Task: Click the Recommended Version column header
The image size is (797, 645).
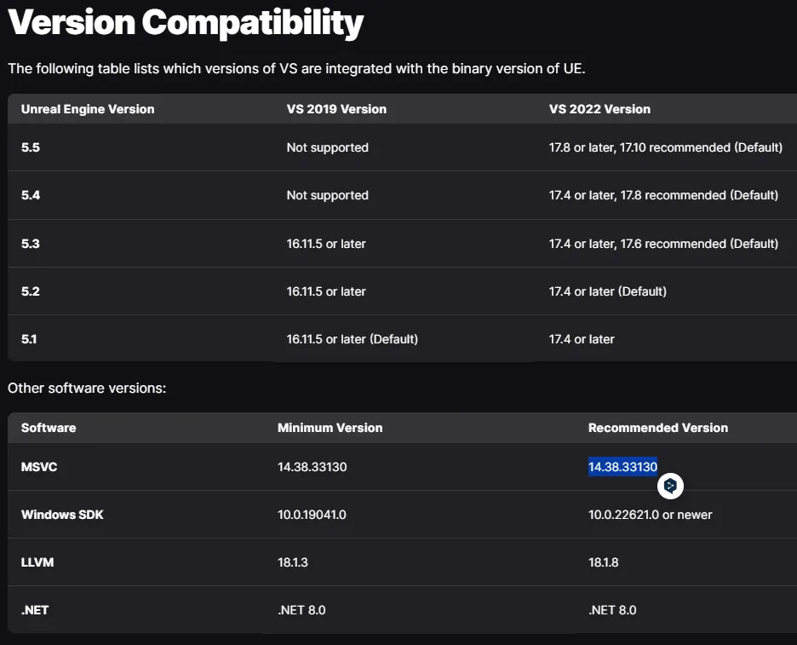Action: (658, 428)
